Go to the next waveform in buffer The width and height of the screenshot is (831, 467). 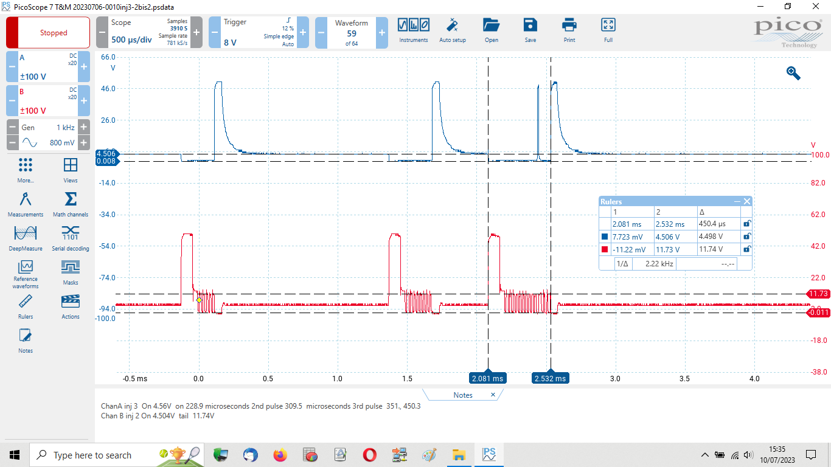381,32
